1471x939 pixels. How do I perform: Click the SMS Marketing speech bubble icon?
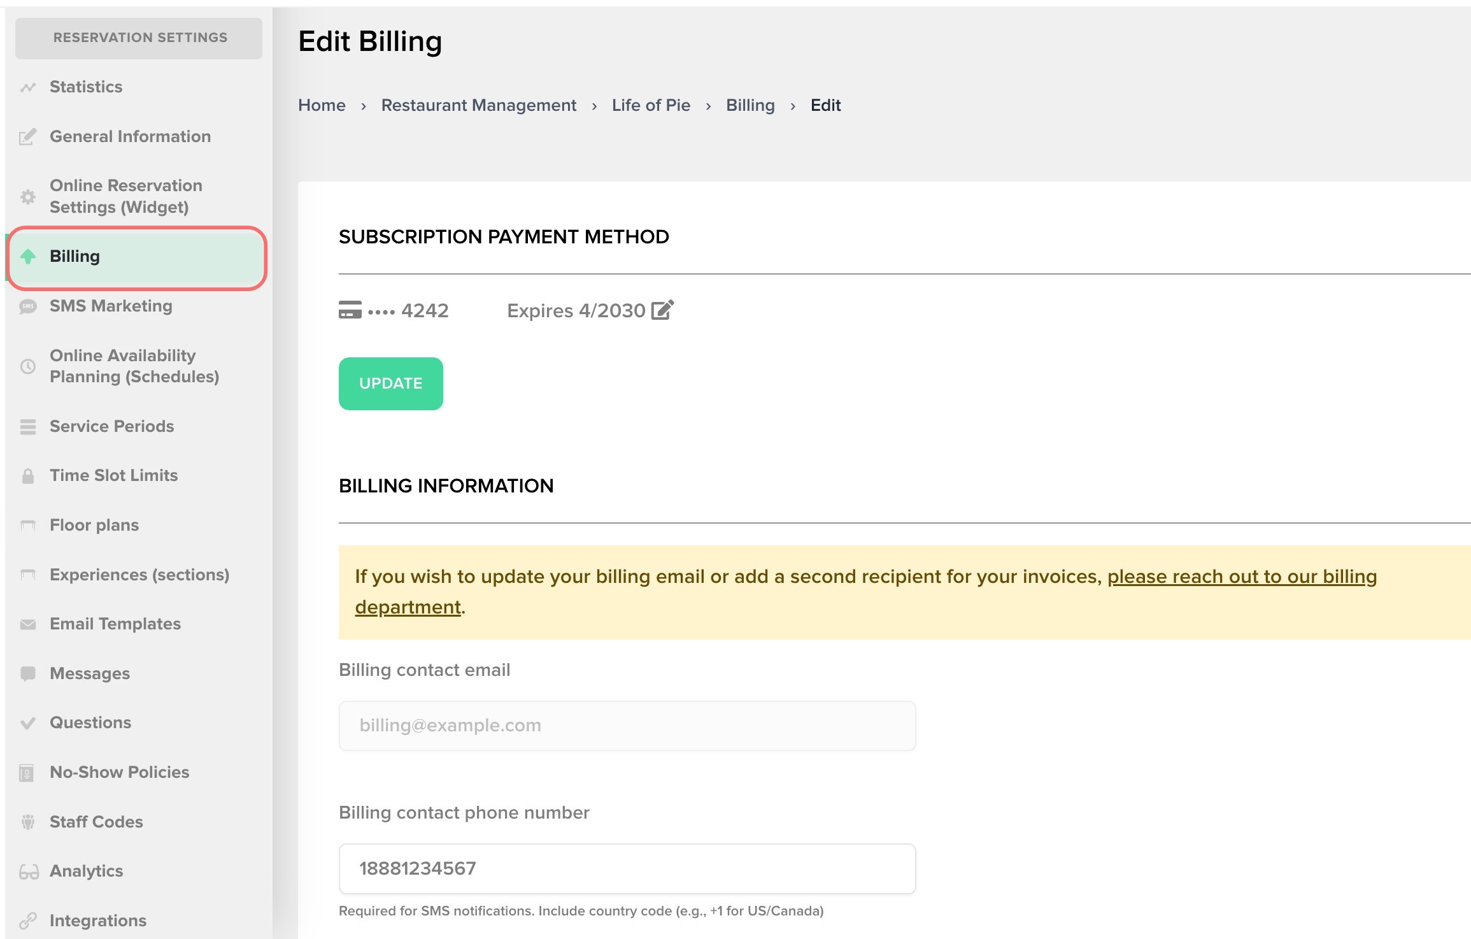click(27, 306)
